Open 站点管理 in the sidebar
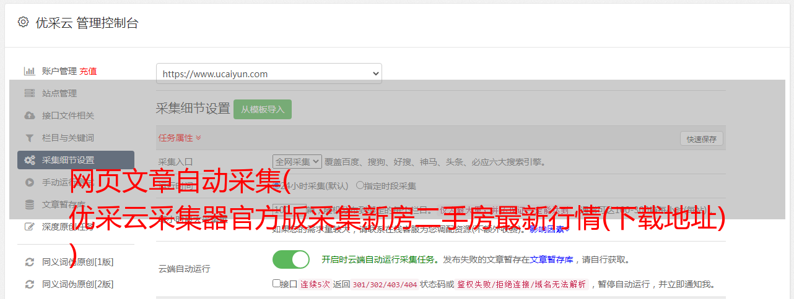Screen dimensions: 794x299 pos(59,93)
